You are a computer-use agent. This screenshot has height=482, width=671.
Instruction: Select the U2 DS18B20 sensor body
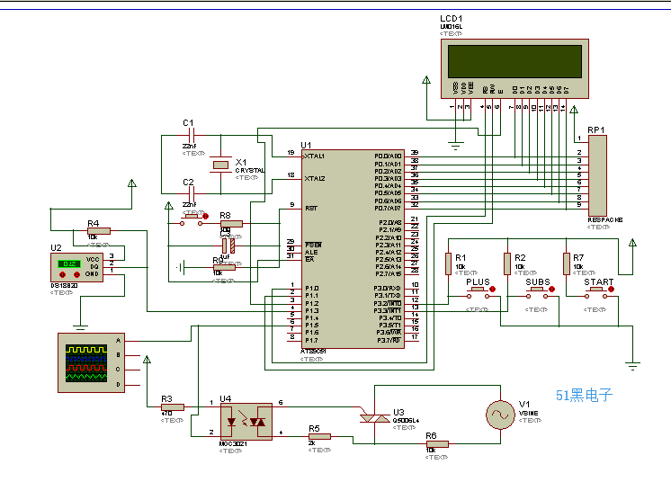(77, 267)
